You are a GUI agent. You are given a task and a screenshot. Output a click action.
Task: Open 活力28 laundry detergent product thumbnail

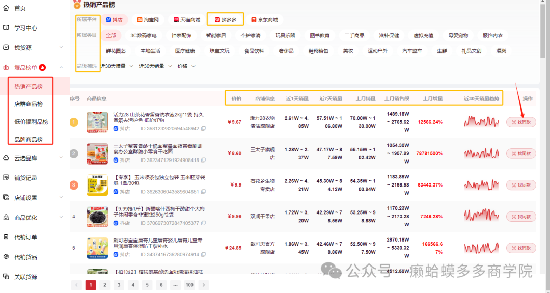click(x=97, y=122)
